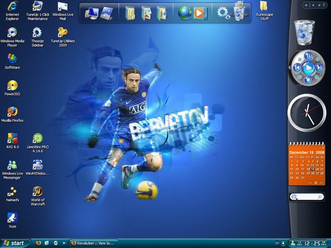This screenshot has width=331, height=248.
Task: Launch Firefox from the quick launch bar
Action: coord(38,243)
